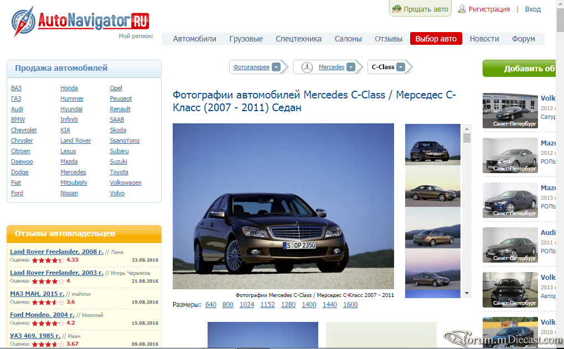This screenshot has height=349, width=564.
Task: Select the BMW brand link
Action: pos(18,119)
